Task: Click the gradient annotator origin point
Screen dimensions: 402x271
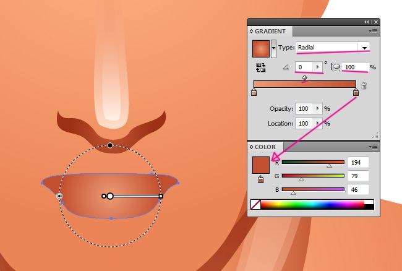Action: point(110,196)
